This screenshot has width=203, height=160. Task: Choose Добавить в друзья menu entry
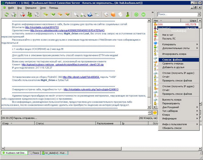click(x=179, y=67)
